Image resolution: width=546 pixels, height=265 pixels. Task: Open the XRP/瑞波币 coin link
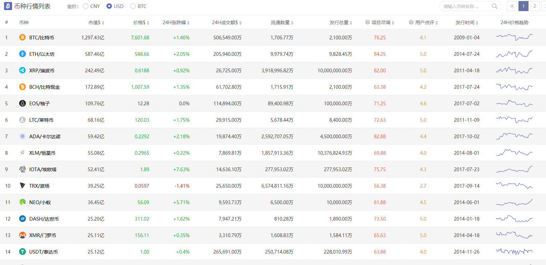(x=42, y=71)
